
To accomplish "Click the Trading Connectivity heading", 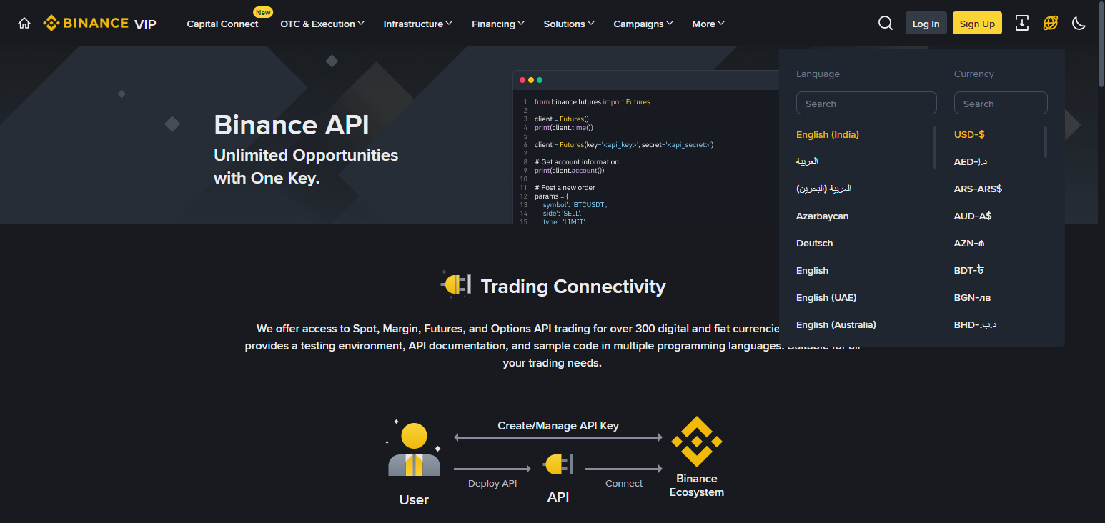I will coord(573,287).
